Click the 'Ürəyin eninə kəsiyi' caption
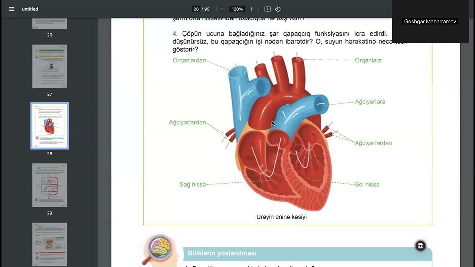The width and height of the screenshot is (475, 267). pos(282,217)
